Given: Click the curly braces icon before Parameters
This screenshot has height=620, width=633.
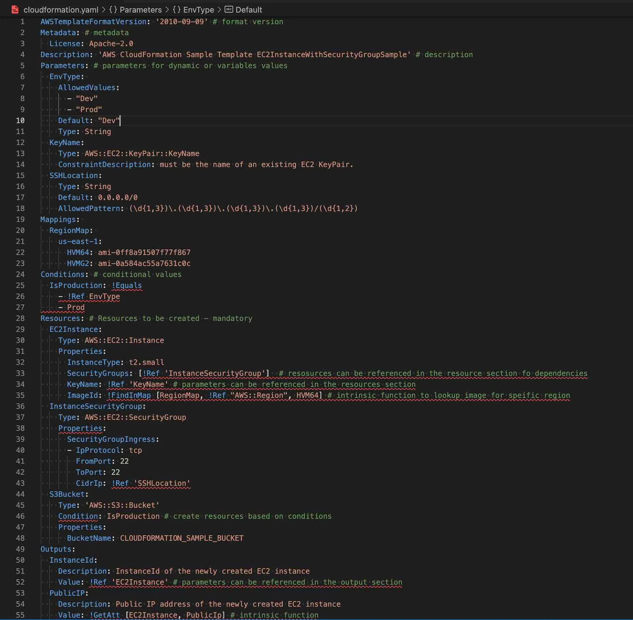Looking at the screenshot, I should (x=113, y=10).
